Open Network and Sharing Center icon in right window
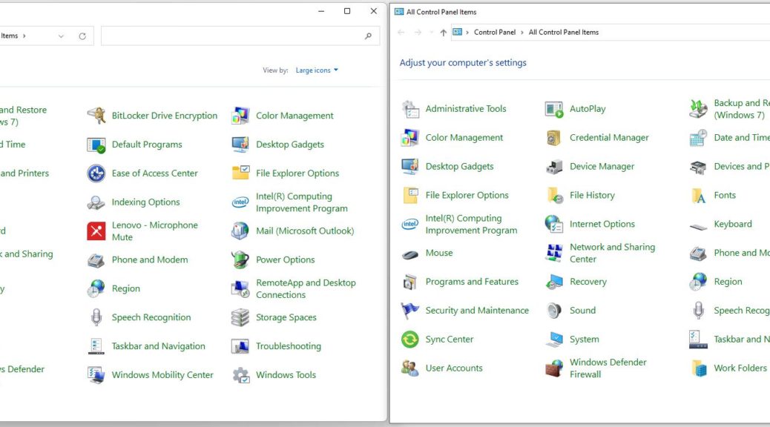Screen dimensions: 770x427 coord(554,253)
